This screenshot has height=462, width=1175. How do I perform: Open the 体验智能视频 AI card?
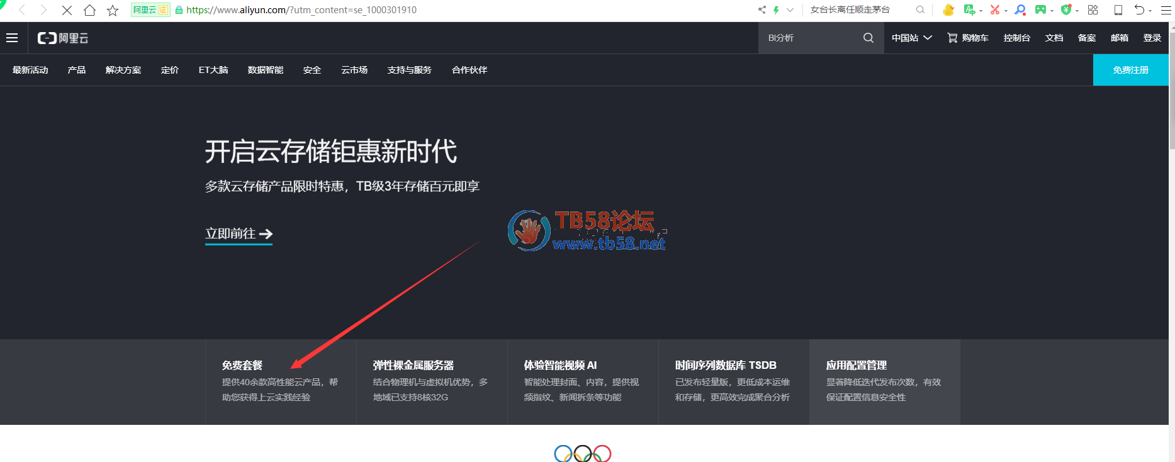click(x=583, y=381)
